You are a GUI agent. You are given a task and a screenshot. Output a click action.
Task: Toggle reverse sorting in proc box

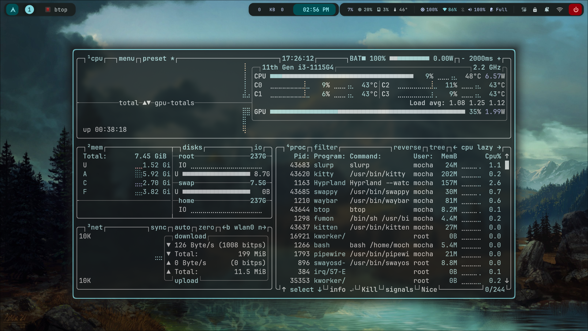click(x=407, y=147)
